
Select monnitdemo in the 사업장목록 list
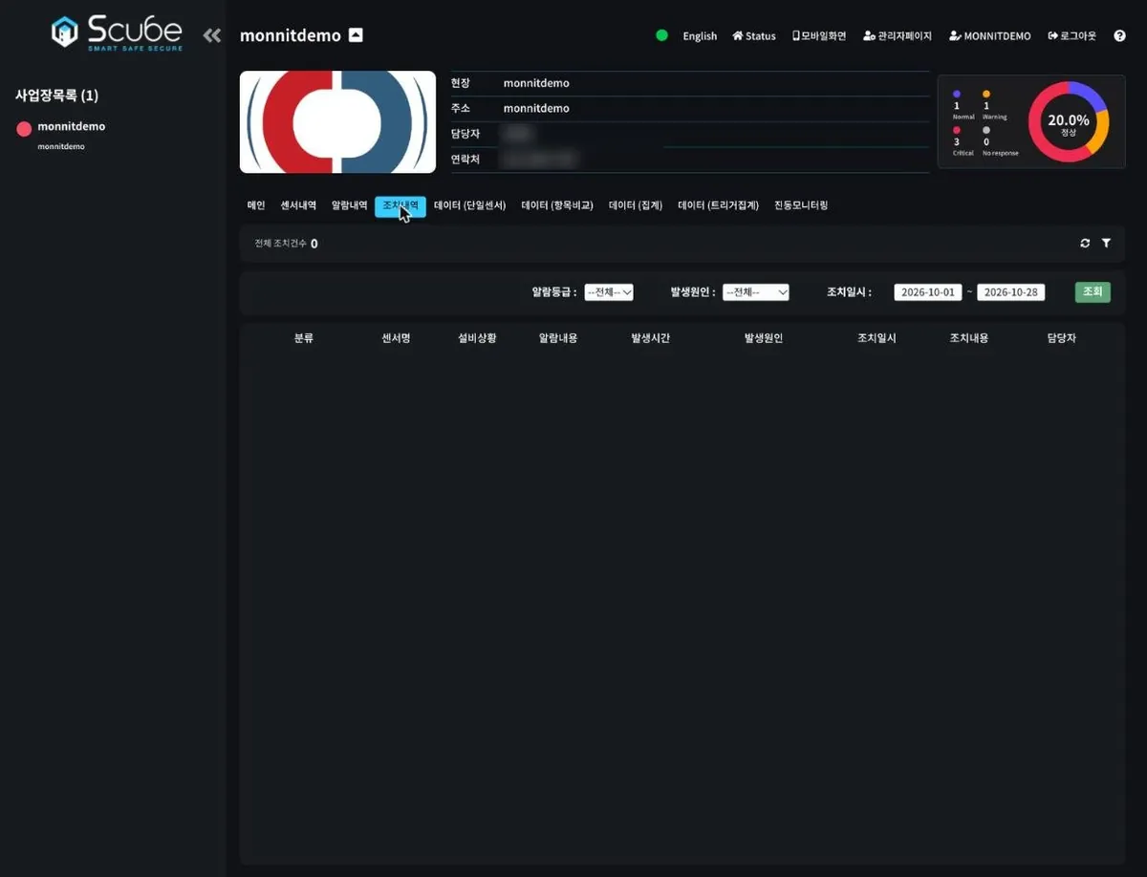(x=72, y=126)
